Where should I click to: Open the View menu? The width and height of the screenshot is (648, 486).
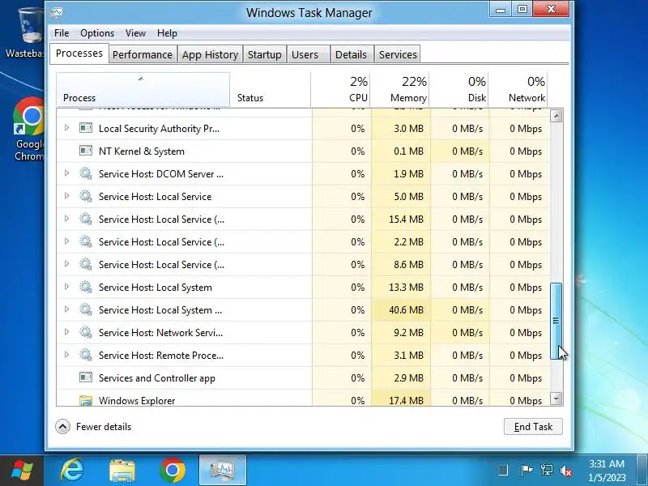[x=135, y=33]
